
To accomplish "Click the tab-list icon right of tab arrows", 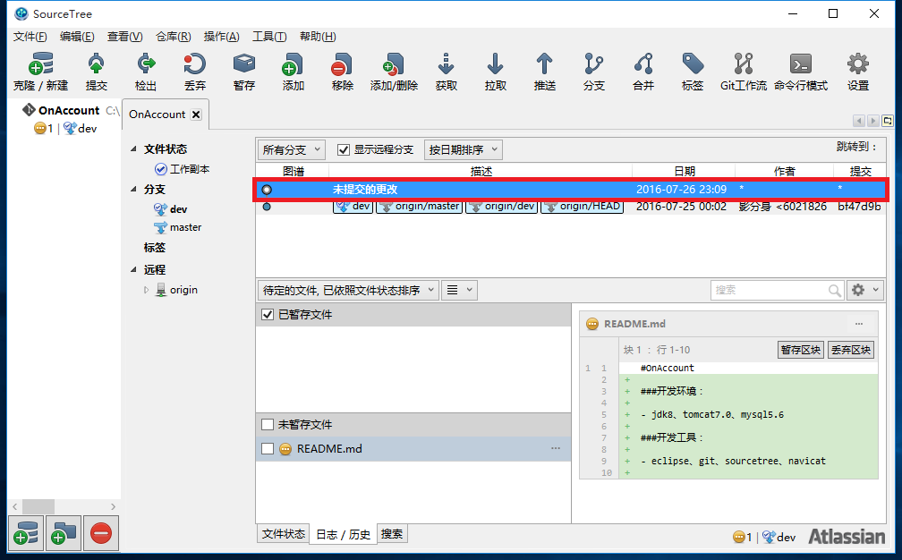I will click(888, 121).
